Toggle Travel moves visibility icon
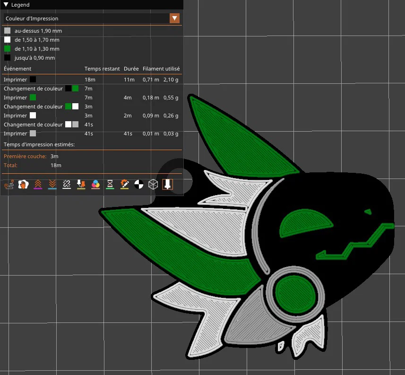Image resolution: width=405 pixels, height=375 pixels. (x=9, y=185)
